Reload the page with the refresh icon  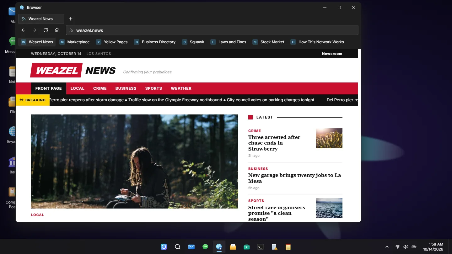tap(46, 30)
